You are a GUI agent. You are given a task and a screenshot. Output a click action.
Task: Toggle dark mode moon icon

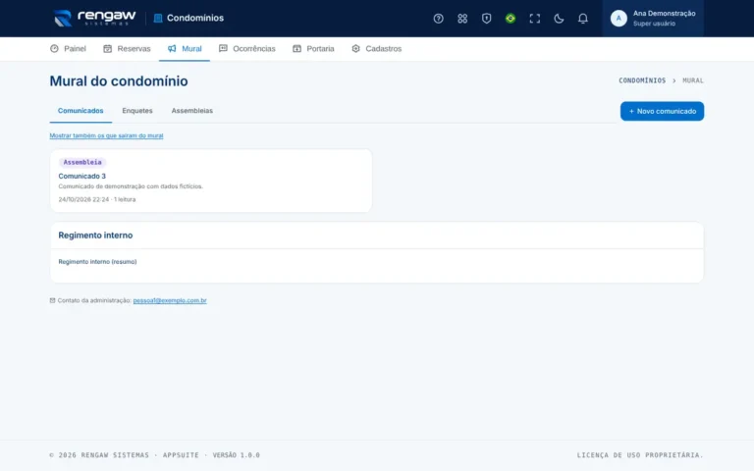pyautogui.click(x=559, y=19)
